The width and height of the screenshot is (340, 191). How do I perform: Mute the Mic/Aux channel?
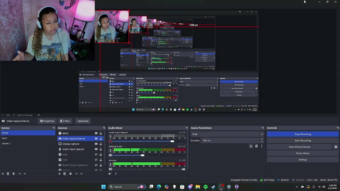110,169
